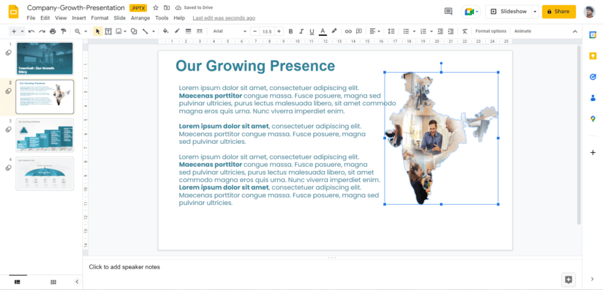Expand numbered list style options
Screen dimensions: 603x290
[432, 31]
